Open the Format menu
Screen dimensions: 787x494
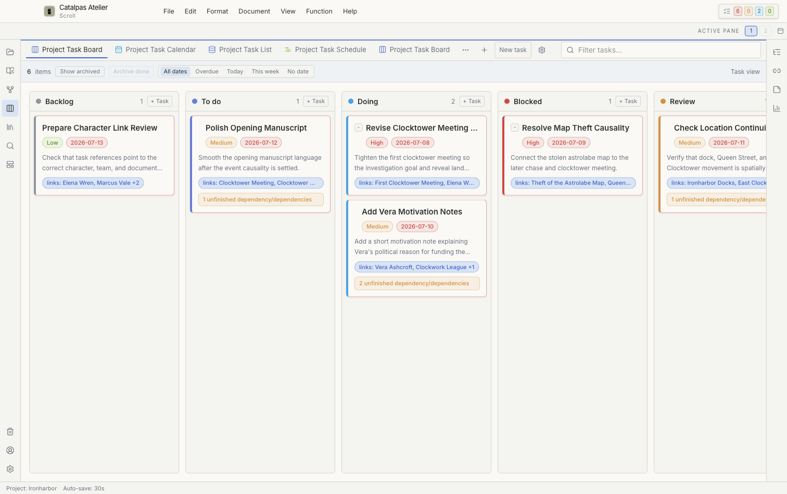(x=217, y=11)
